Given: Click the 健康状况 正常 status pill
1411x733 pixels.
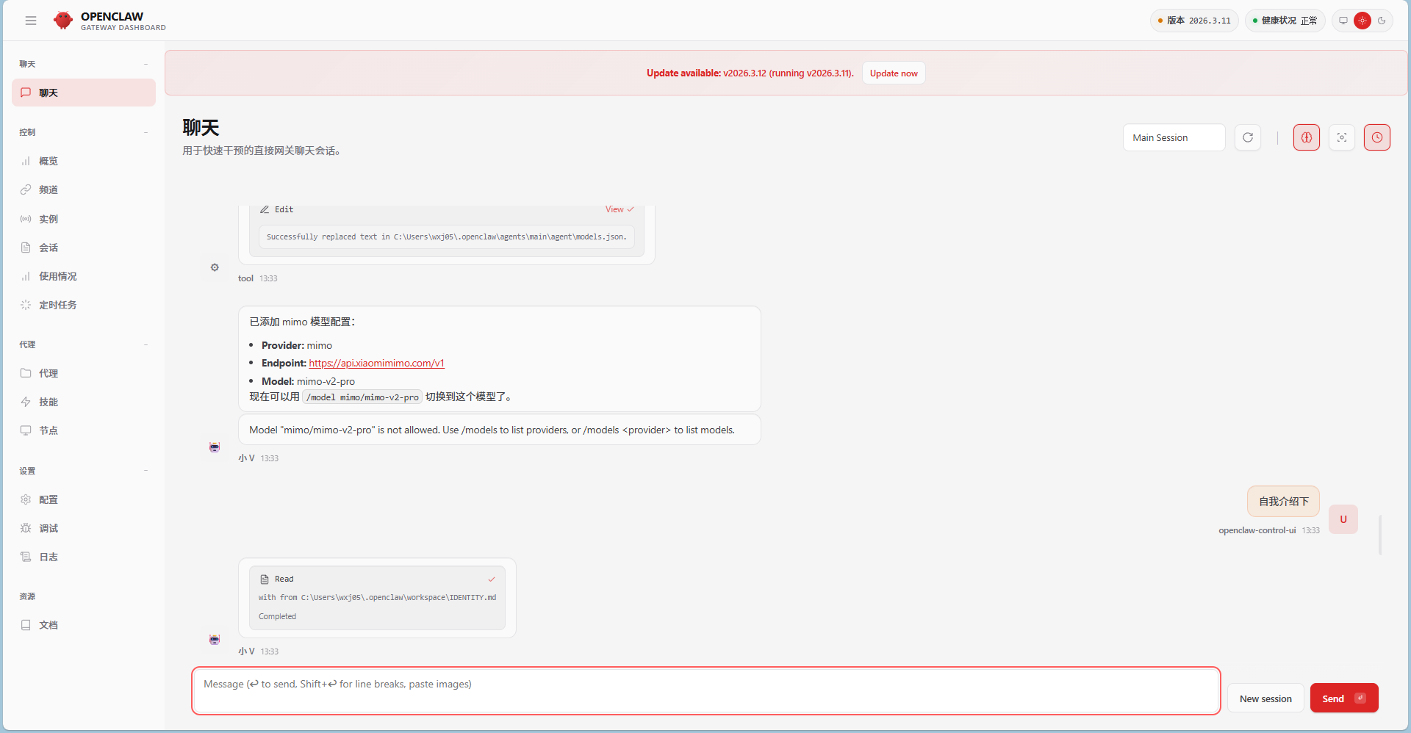Looking at the screenshot, I should tap(1285, 21).
